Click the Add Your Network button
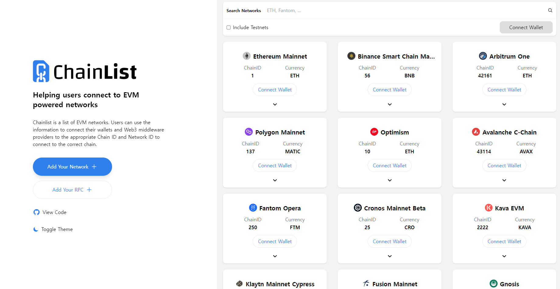 click(x=72, y=167)
